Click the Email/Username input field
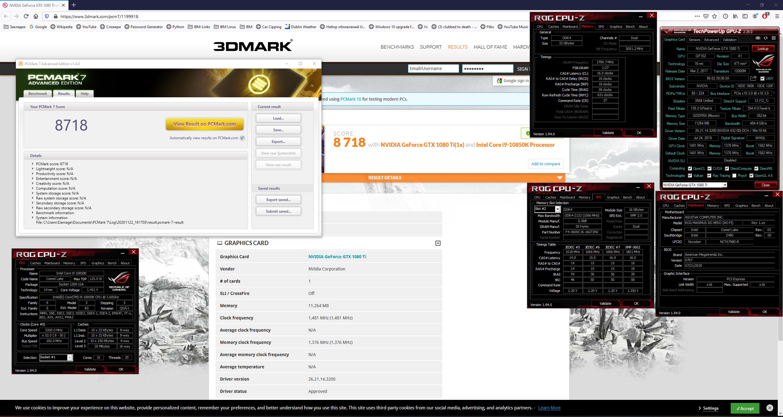783x417 pixels. [x=433, y=69]
